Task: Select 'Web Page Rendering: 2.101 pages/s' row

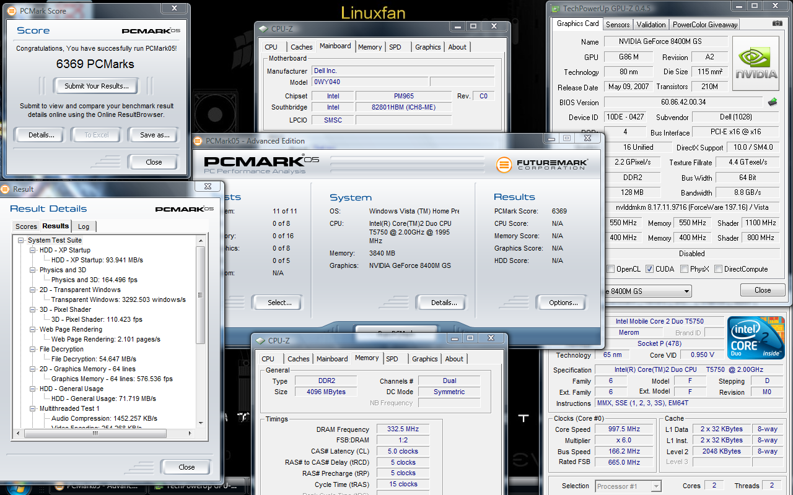Action: point(106,339)
